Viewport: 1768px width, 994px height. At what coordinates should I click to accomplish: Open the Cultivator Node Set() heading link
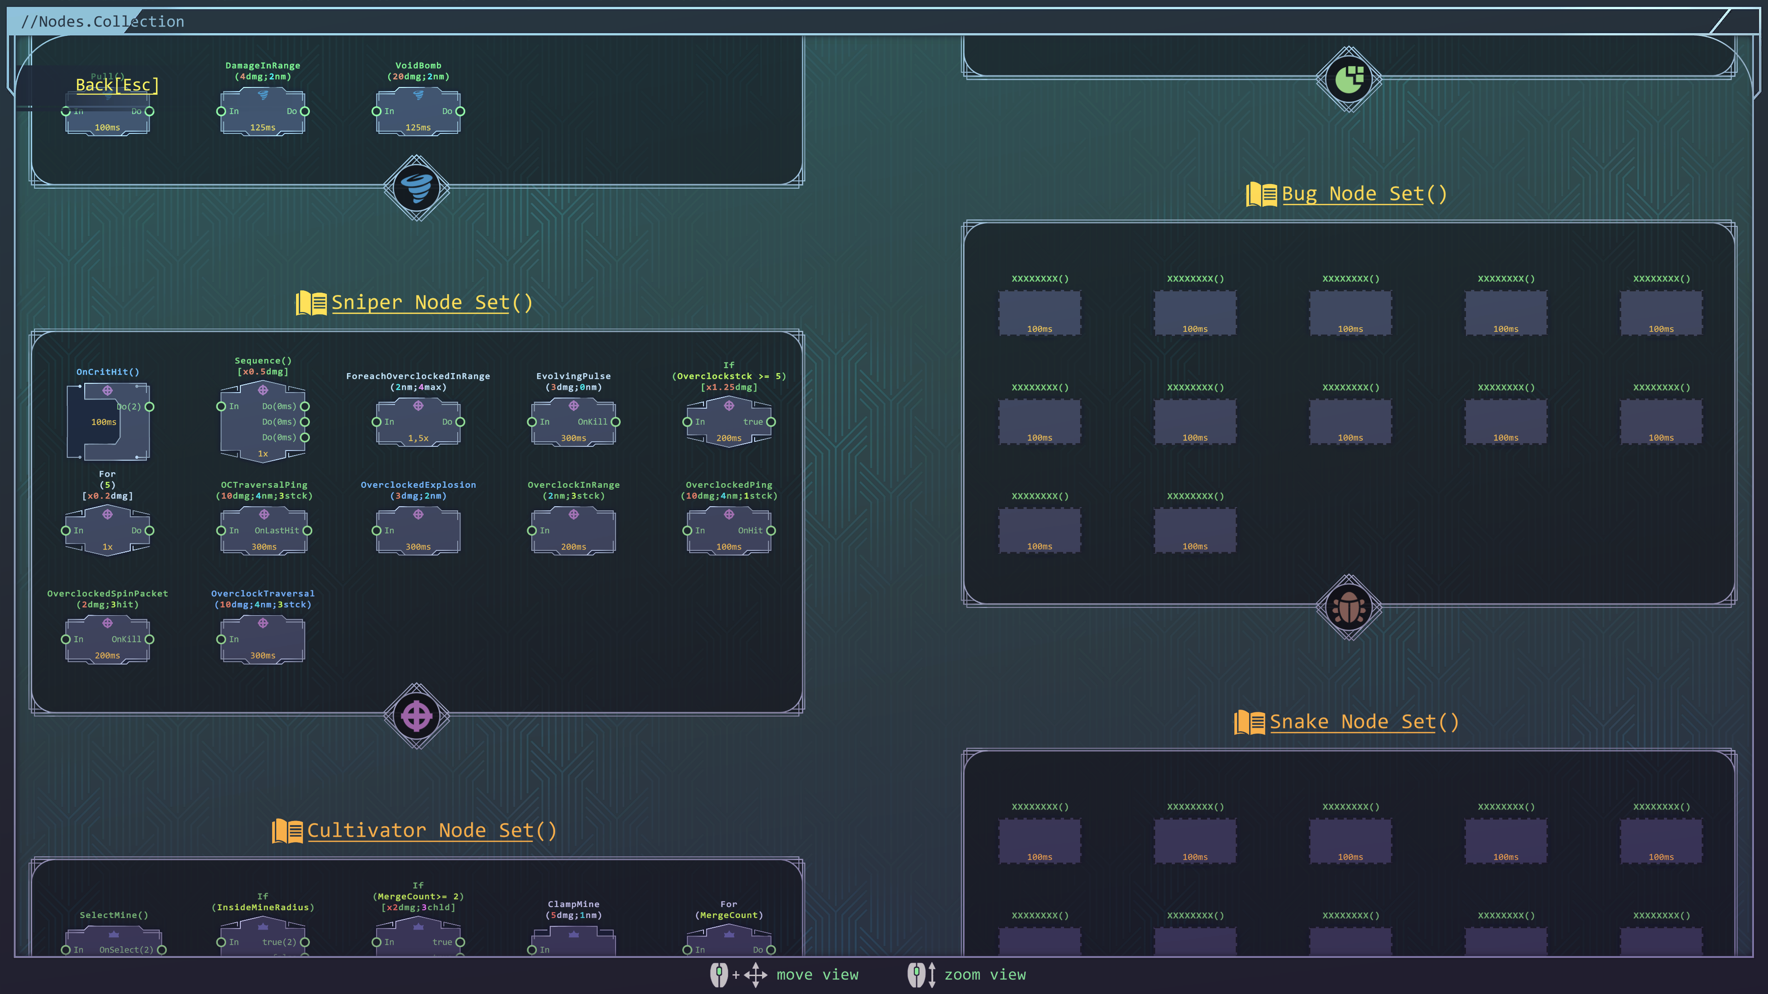tap(432, 831)
